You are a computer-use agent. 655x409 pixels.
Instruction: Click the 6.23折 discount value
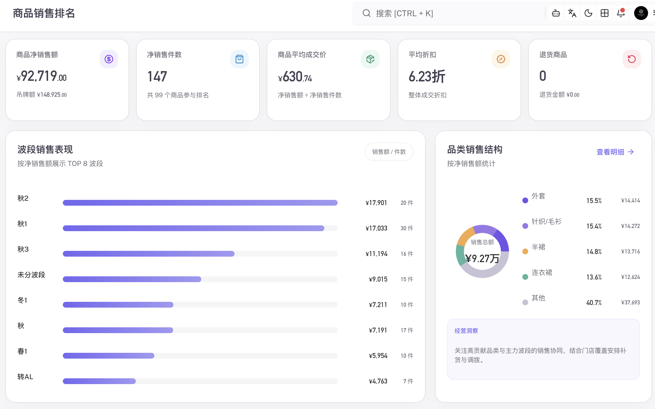point(427,76)
